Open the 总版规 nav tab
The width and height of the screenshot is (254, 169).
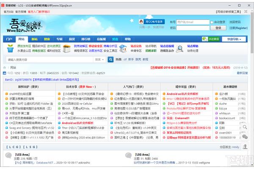[x=101, y=39]
